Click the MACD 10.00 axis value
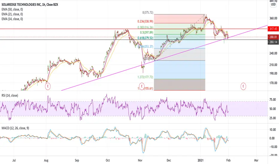The height and width of the screenshot is (164, 279). tap(273, 130)
